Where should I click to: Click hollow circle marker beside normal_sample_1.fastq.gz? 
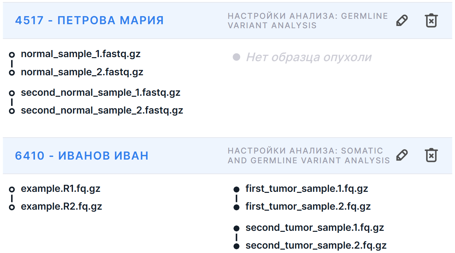(12, 54)
